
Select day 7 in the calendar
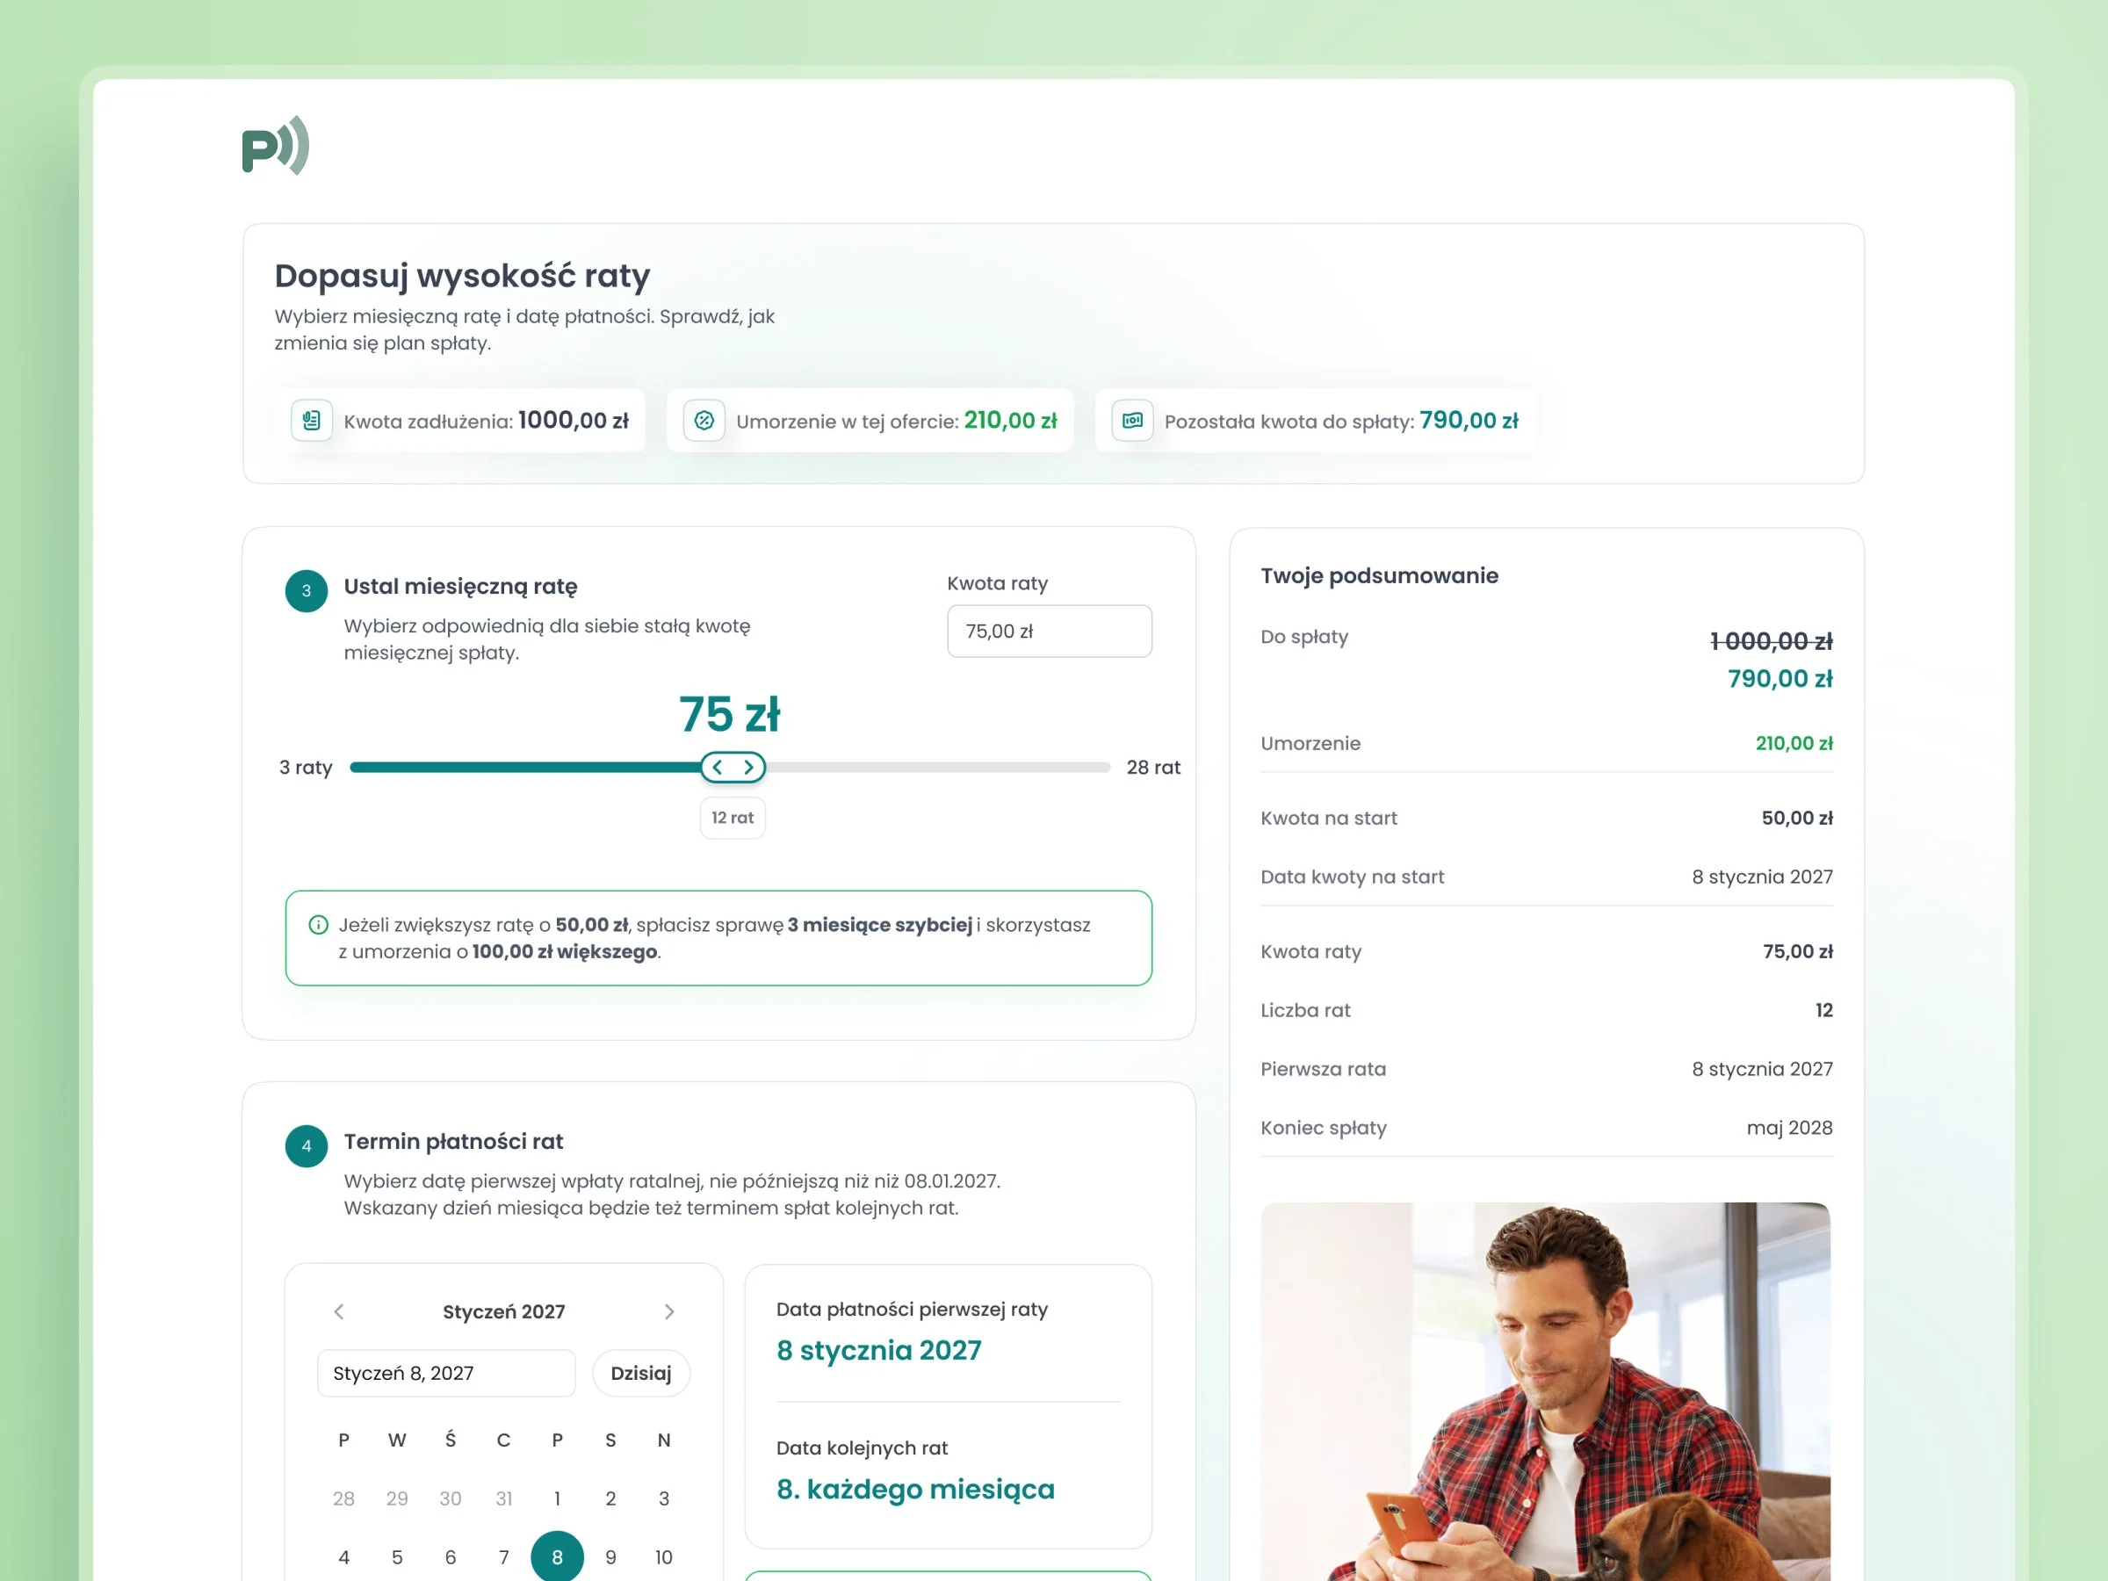504,1557
